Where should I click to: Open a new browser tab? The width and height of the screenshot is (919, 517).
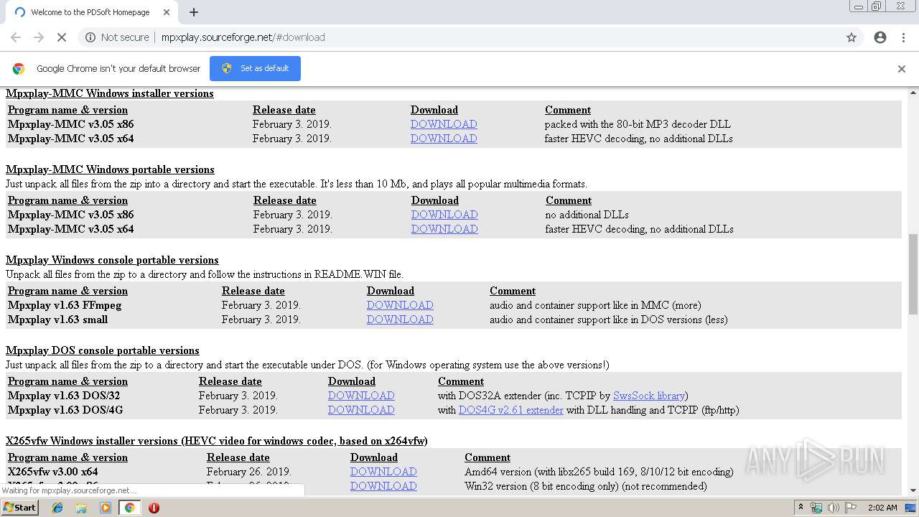194,12
